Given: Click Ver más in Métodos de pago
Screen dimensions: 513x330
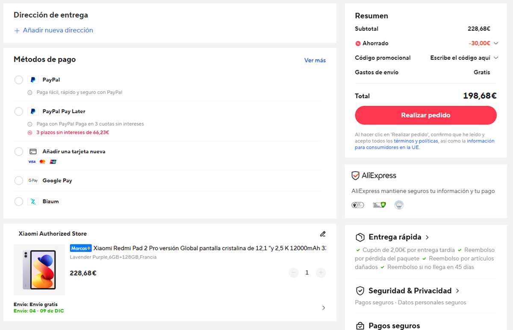Looking at the screenshot, I should 315,60.
